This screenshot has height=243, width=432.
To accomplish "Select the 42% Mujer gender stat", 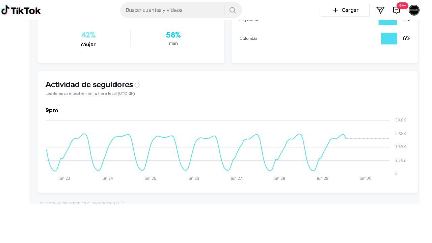I will point(88,39).
